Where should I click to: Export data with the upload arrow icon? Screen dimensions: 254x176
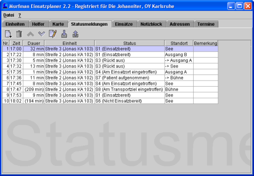click(75, 34)
